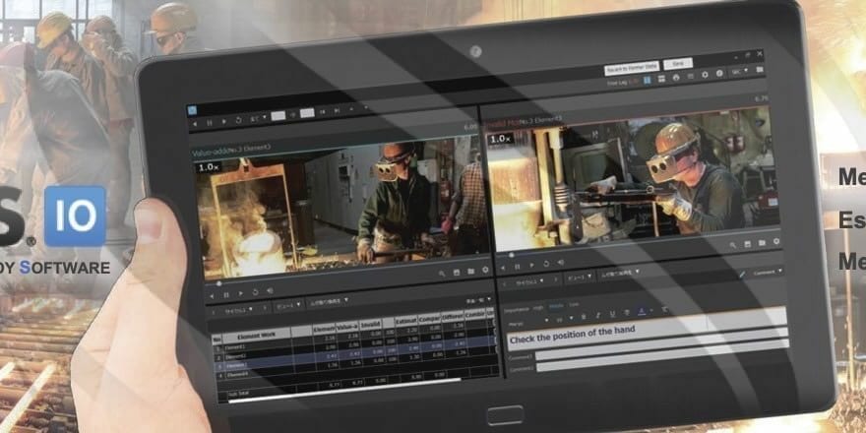This screenshot has width=866, height=433.
Task: Select the Element3 row in the table
Action: click(236, 364)
